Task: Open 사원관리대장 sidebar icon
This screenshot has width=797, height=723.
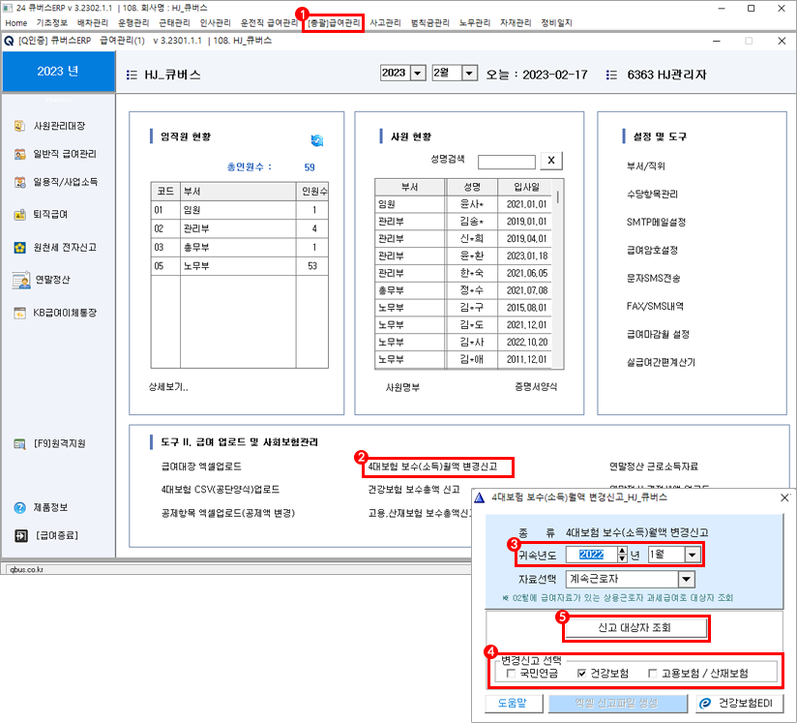Action: coord(19,126)
